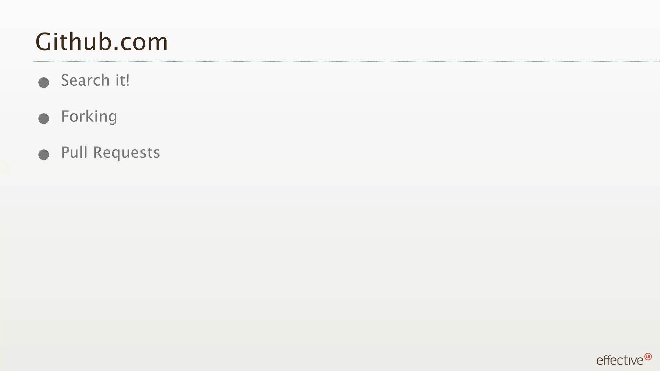Click the effective wordmark in the corner
This screenshot has height=371, width=660.
point(620,360)
